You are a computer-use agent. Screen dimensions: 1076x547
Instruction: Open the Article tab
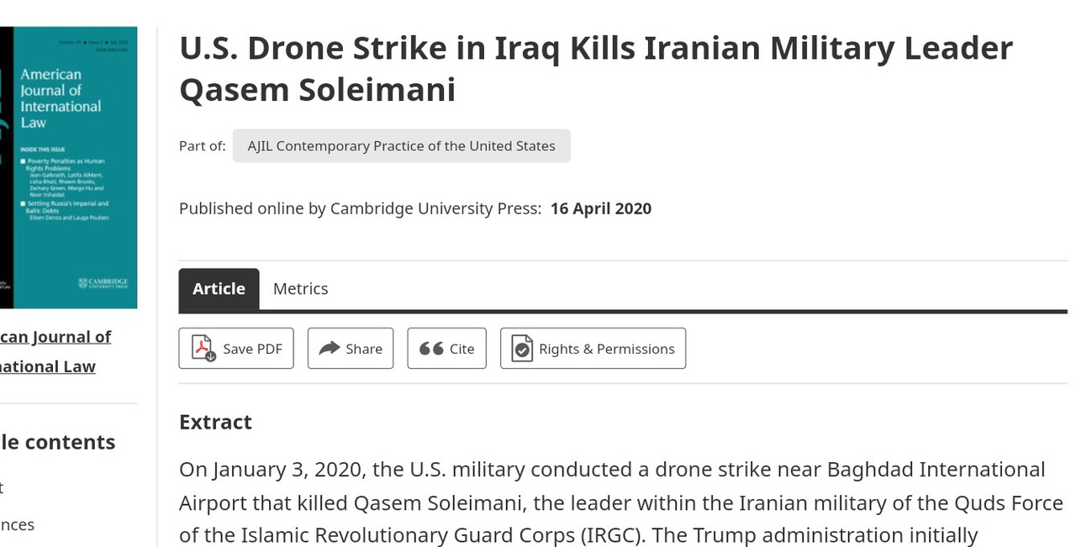click(x=219, y=289)
